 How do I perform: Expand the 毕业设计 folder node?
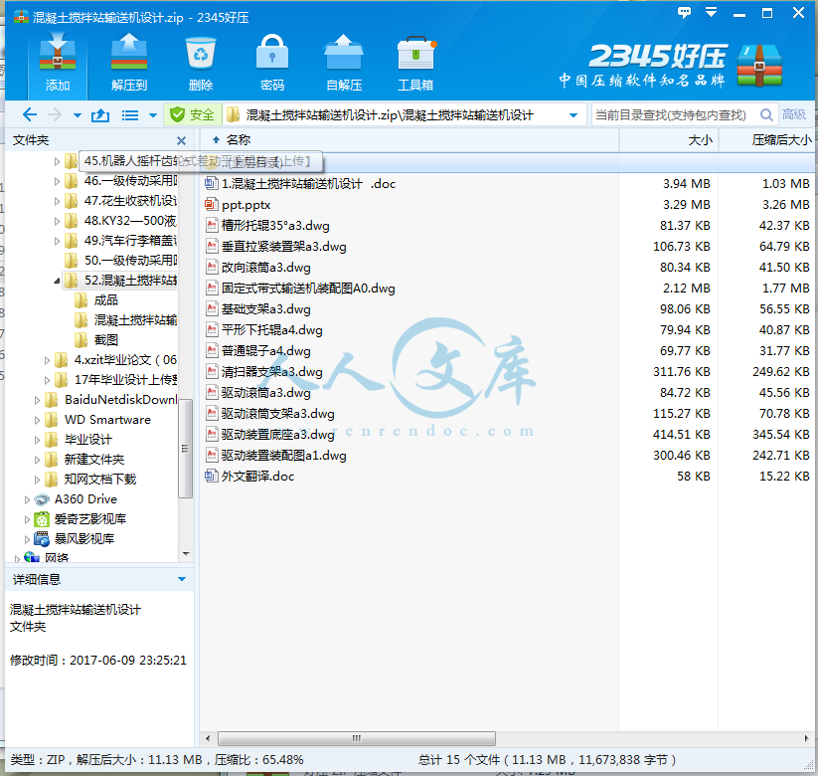pos(37,440)
